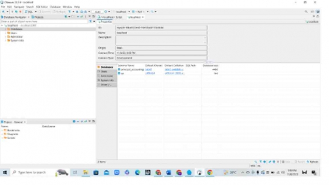The width and height of the screenshot is (329, 185).
Task: Click the search icon in bottom toolbar
Action: pos(256,162)
